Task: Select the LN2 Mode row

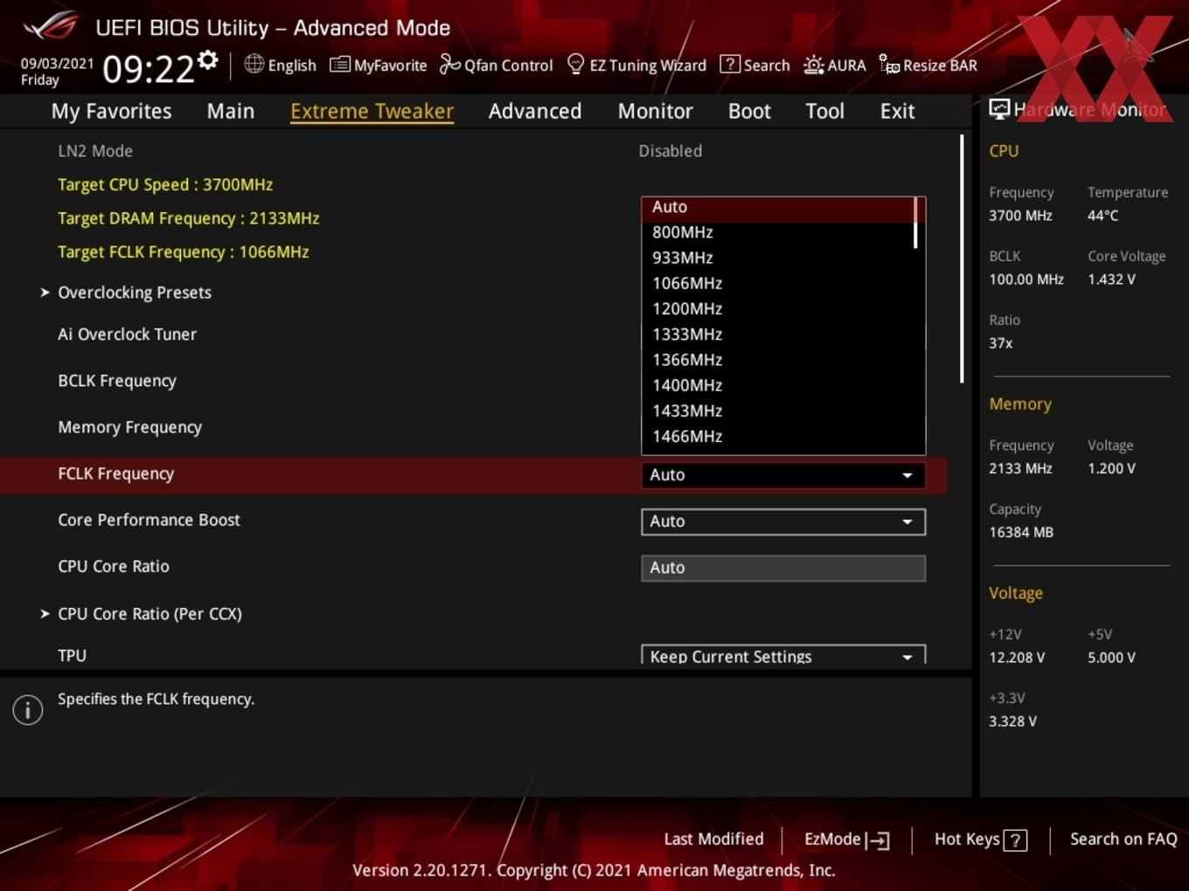Action: tap(472, 151)
